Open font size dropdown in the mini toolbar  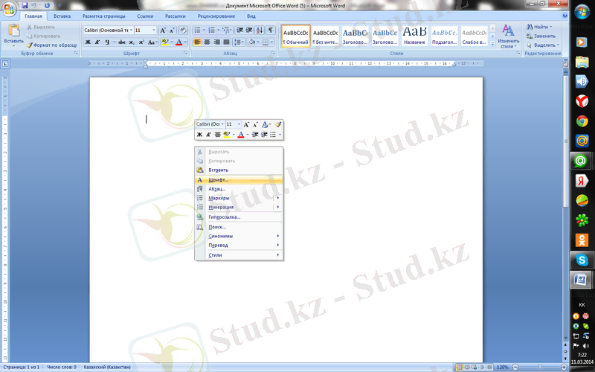pyautogui.click(x=238, y=124)
